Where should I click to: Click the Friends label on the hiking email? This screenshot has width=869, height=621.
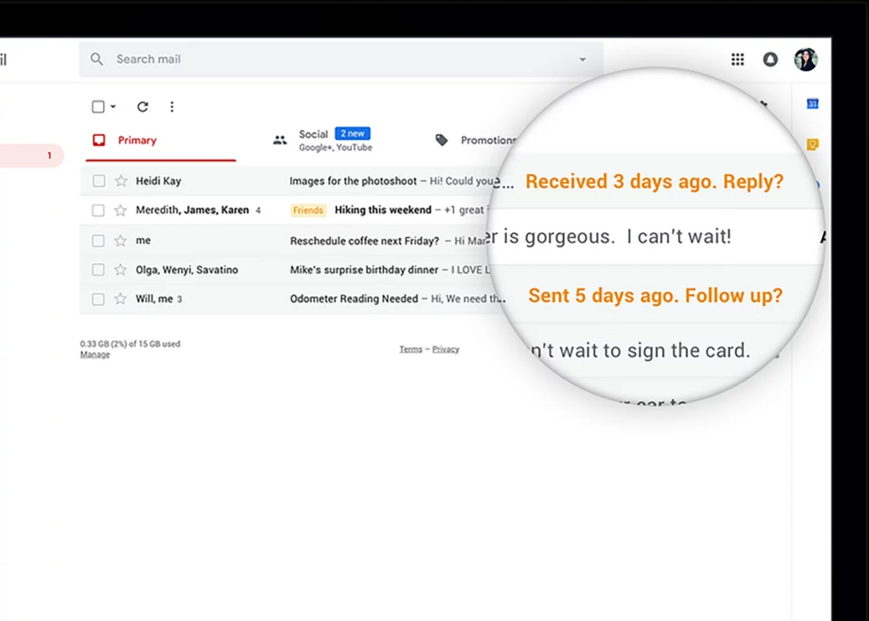click(308, 210)
